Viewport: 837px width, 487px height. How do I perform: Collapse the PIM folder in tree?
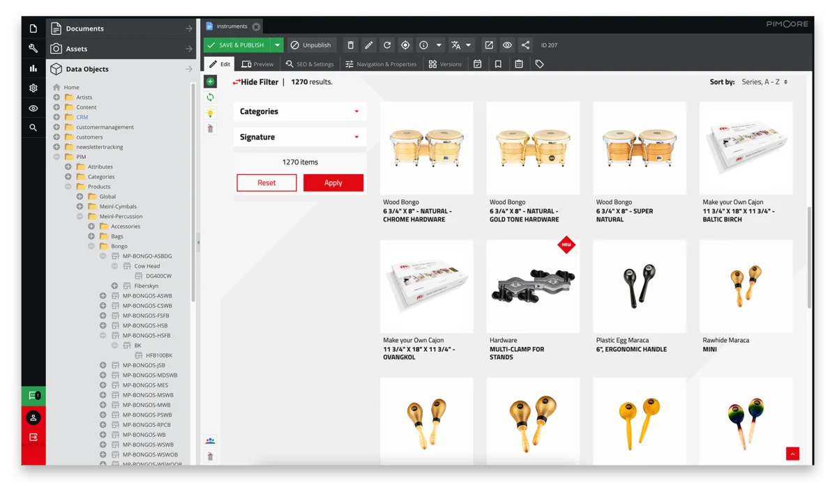pos(56,157)
